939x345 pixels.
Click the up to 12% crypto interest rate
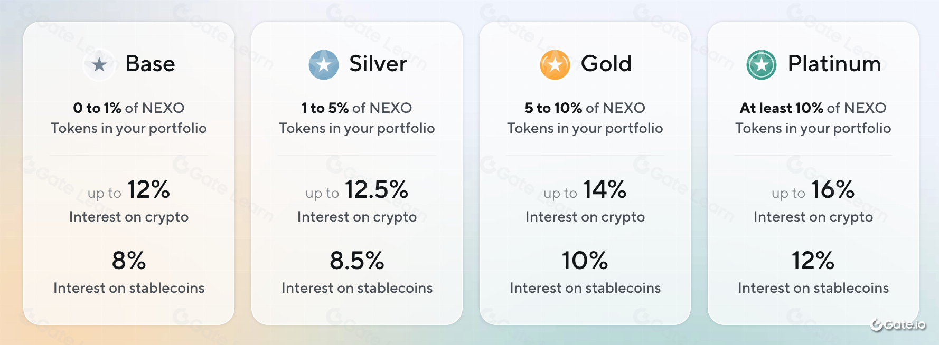[129, 190]
